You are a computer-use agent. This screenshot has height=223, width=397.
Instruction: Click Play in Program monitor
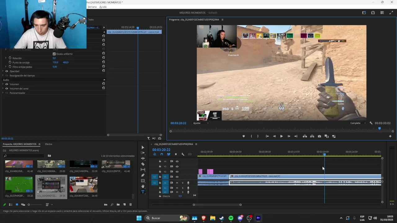[x=281, y=136]
